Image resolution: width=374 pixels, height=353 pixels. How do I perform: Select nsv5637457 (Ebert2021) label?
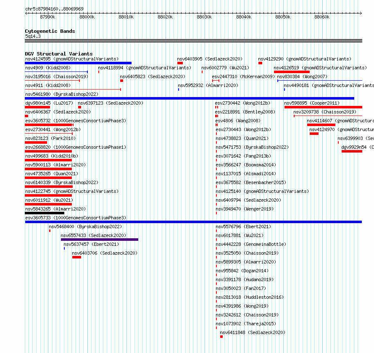[x=91, y=244]
